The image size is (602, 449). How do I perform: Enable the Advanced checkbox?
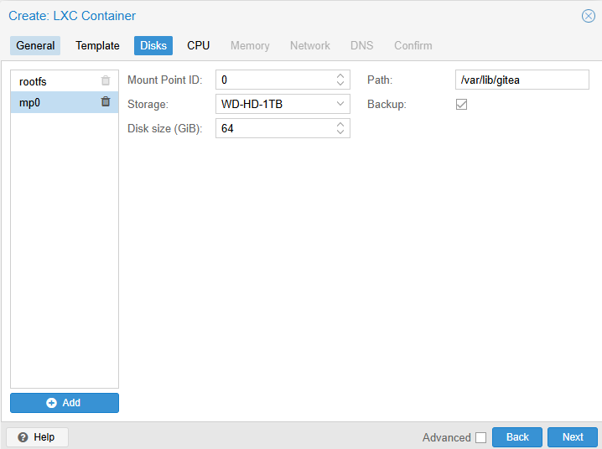coord(480,437)
